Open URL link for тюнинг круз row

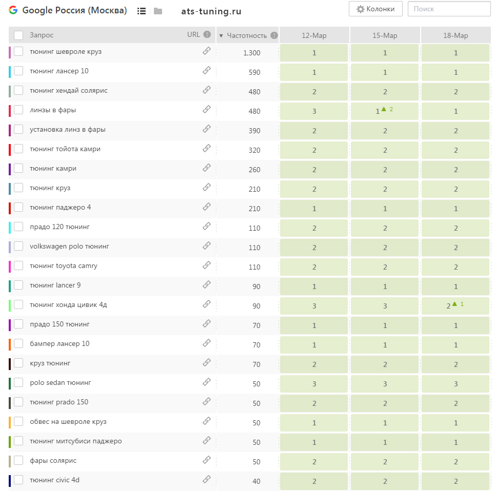coord(207,187)
